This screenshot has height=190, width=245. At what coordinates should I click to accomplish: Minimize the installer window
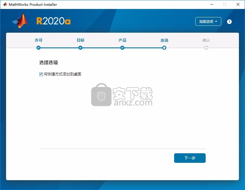click(212, 4)
